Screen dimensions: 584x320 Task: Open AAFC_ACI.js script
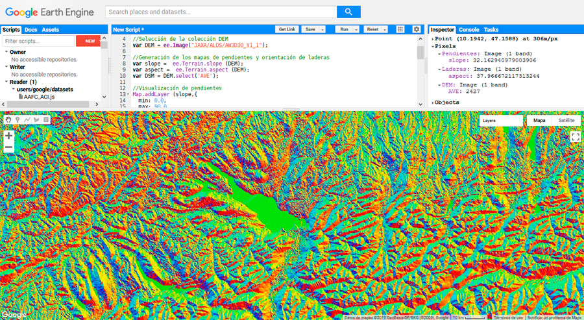click(x=39, y=97)
